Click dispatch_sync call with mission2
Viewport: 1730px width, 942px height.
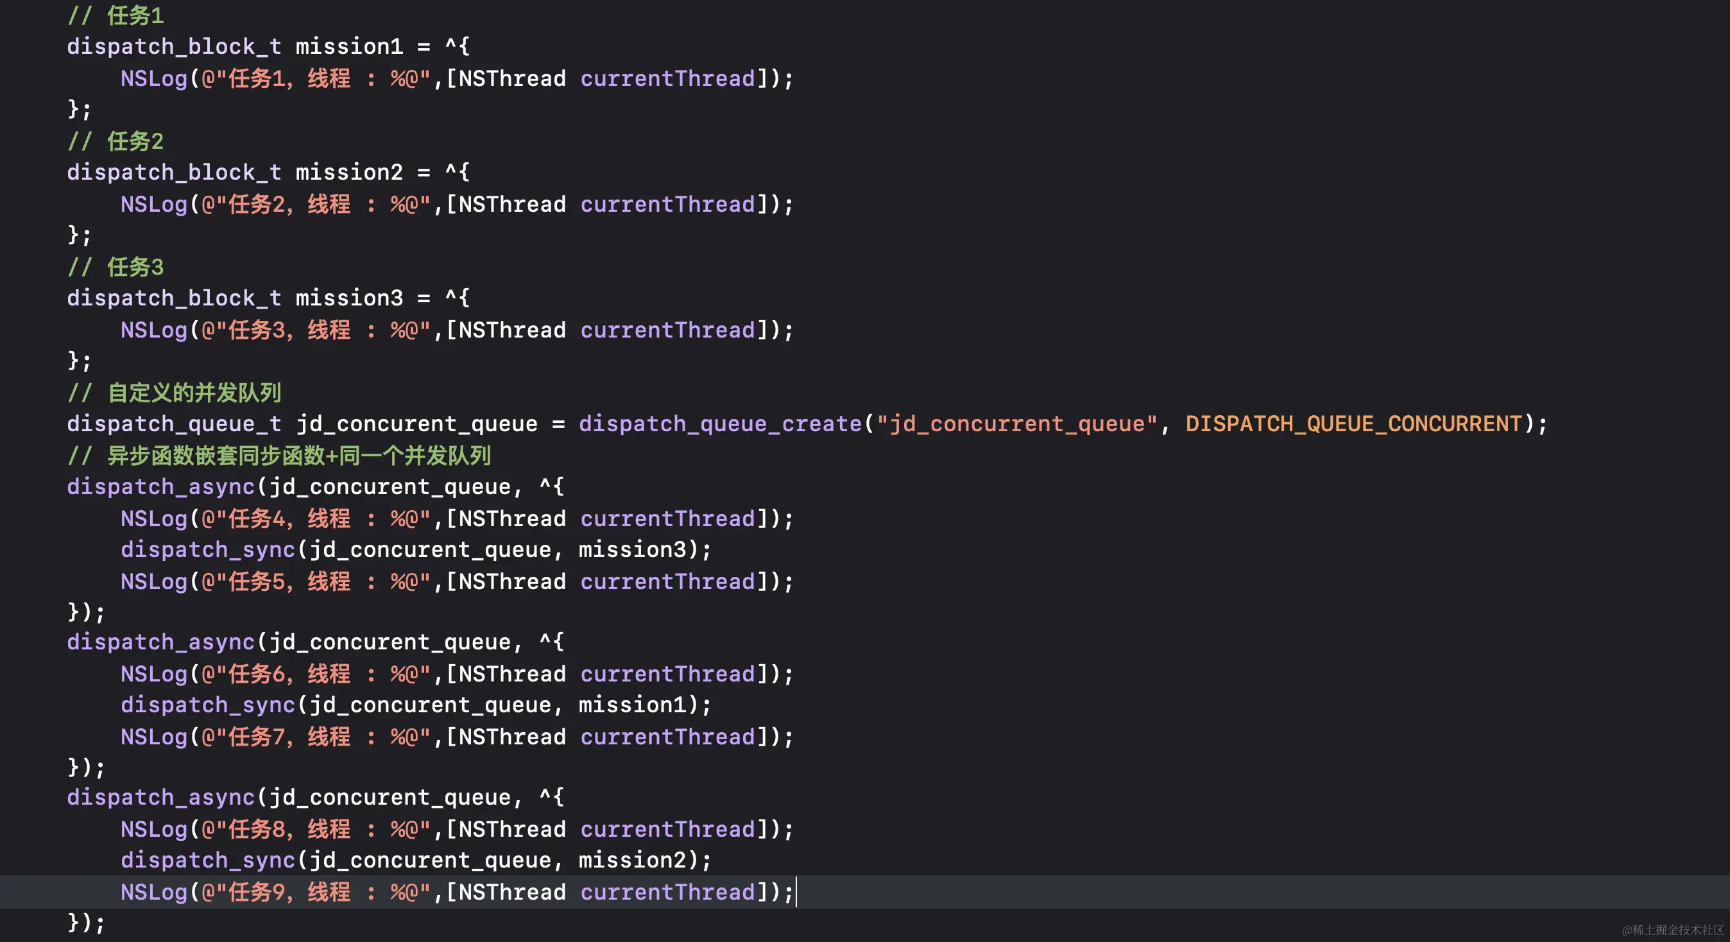click(415, 860)
